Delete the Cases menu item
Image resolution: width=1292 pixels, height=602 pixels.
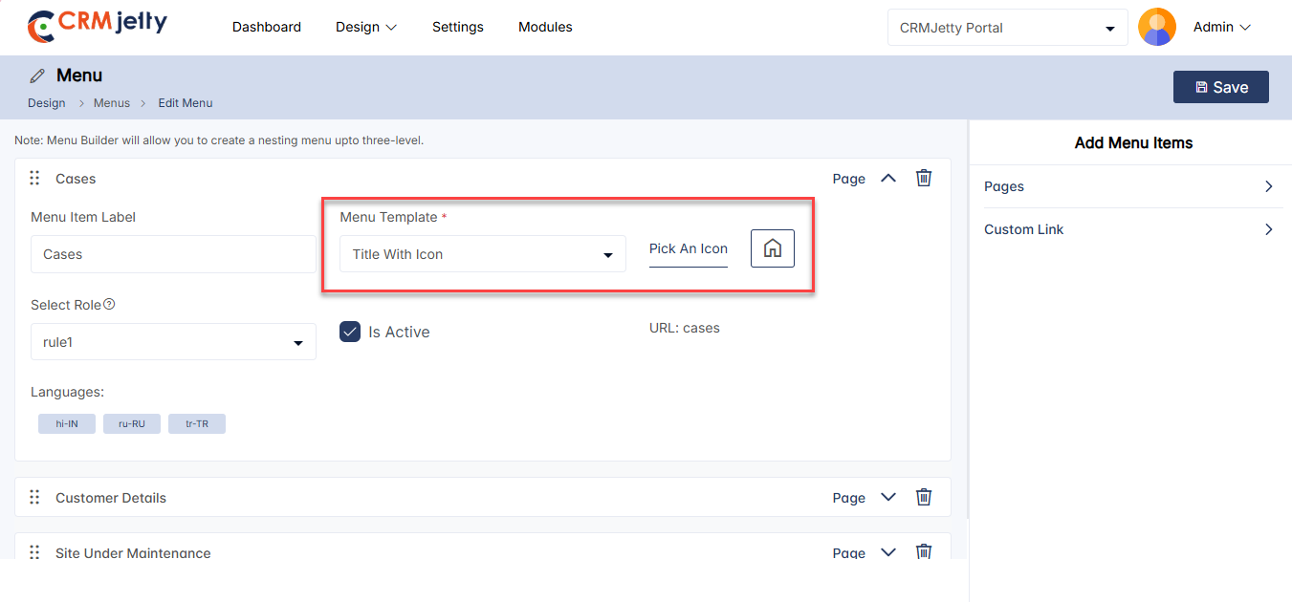click(923, 178)
